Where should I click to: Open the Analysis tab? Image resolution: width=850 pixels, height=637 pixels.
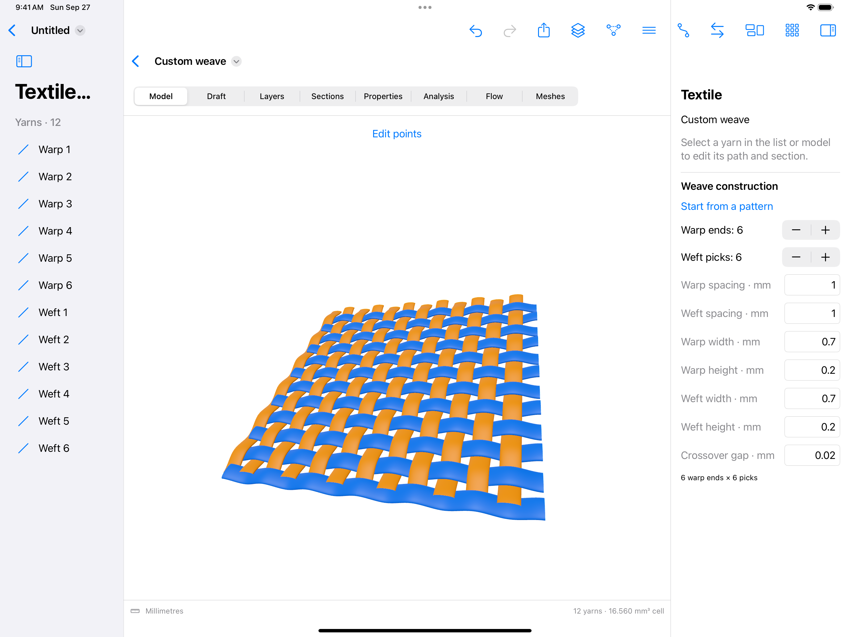[x=439, y=96]
